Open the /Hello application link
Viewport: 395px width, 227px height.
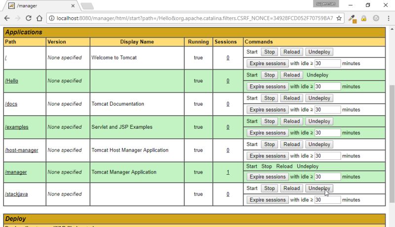coord(11,81)
